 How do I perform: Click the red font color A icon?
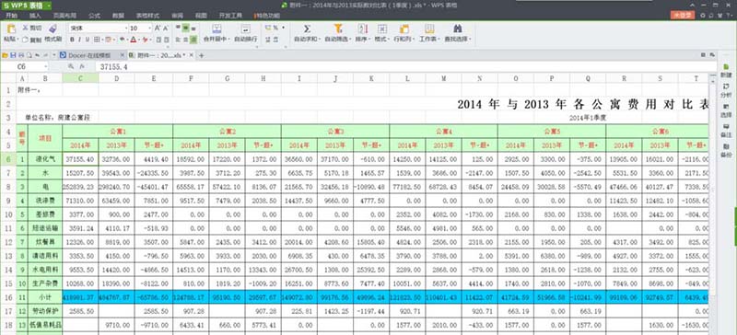click(134, 40)
